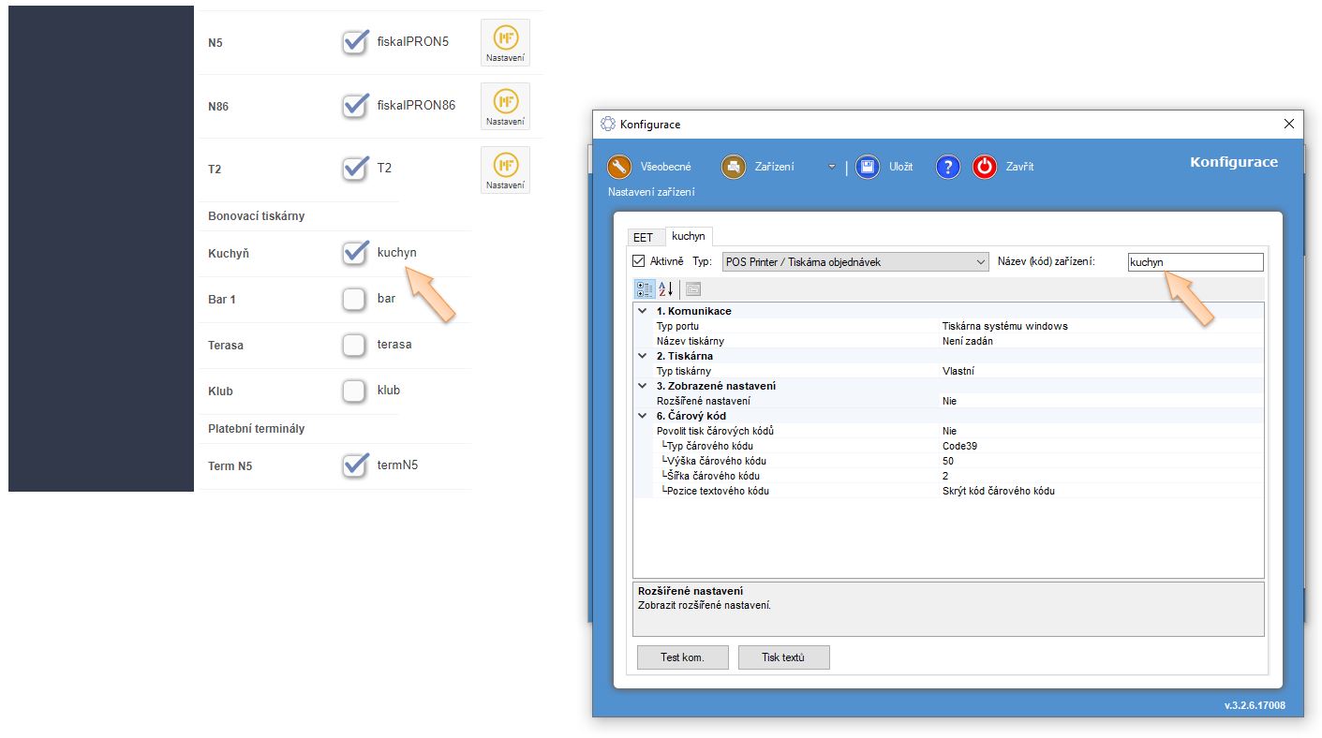Switch property grid to categorized view
The image size is (1322, 738).
pos(645,289)
